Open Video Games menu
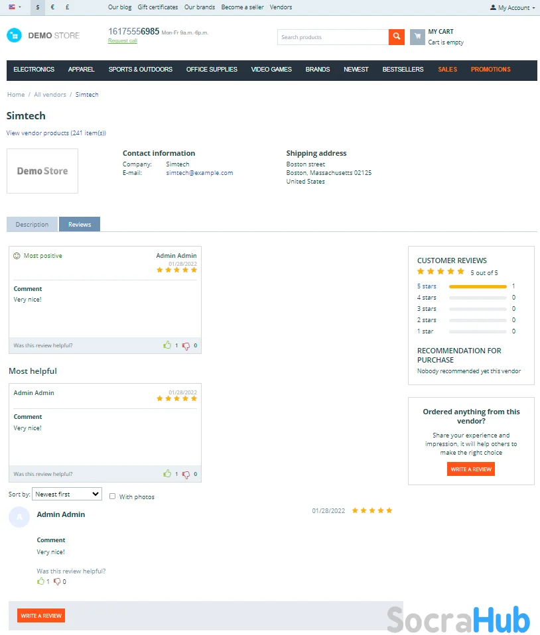The height and width of the screenshot is (635, 540). (271, 70)
